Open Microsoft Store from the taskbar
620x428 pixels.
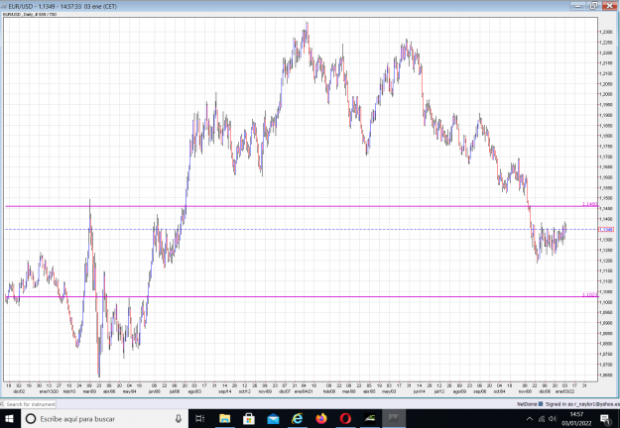[249, 419]
